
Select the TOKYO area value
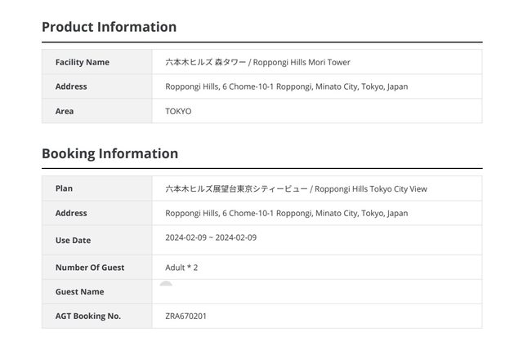pos(178,111)
